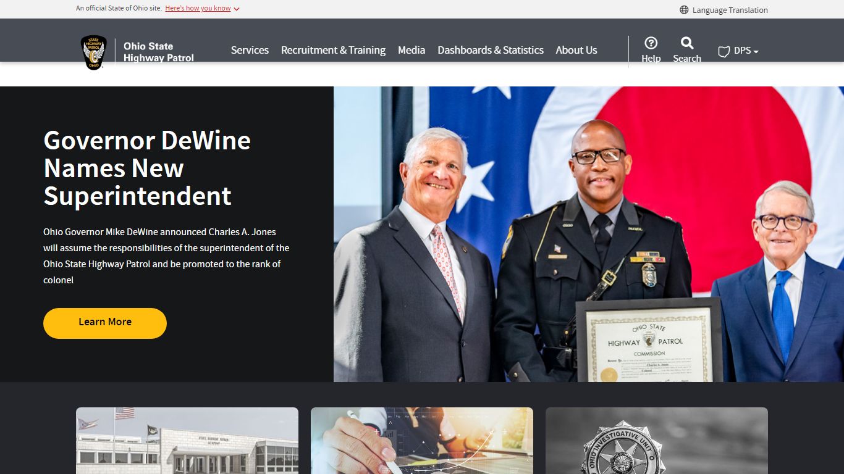The width and height of the screenshot is (844, 474).
Task: Click the Learn More button
Action: [x=105, y=323]
